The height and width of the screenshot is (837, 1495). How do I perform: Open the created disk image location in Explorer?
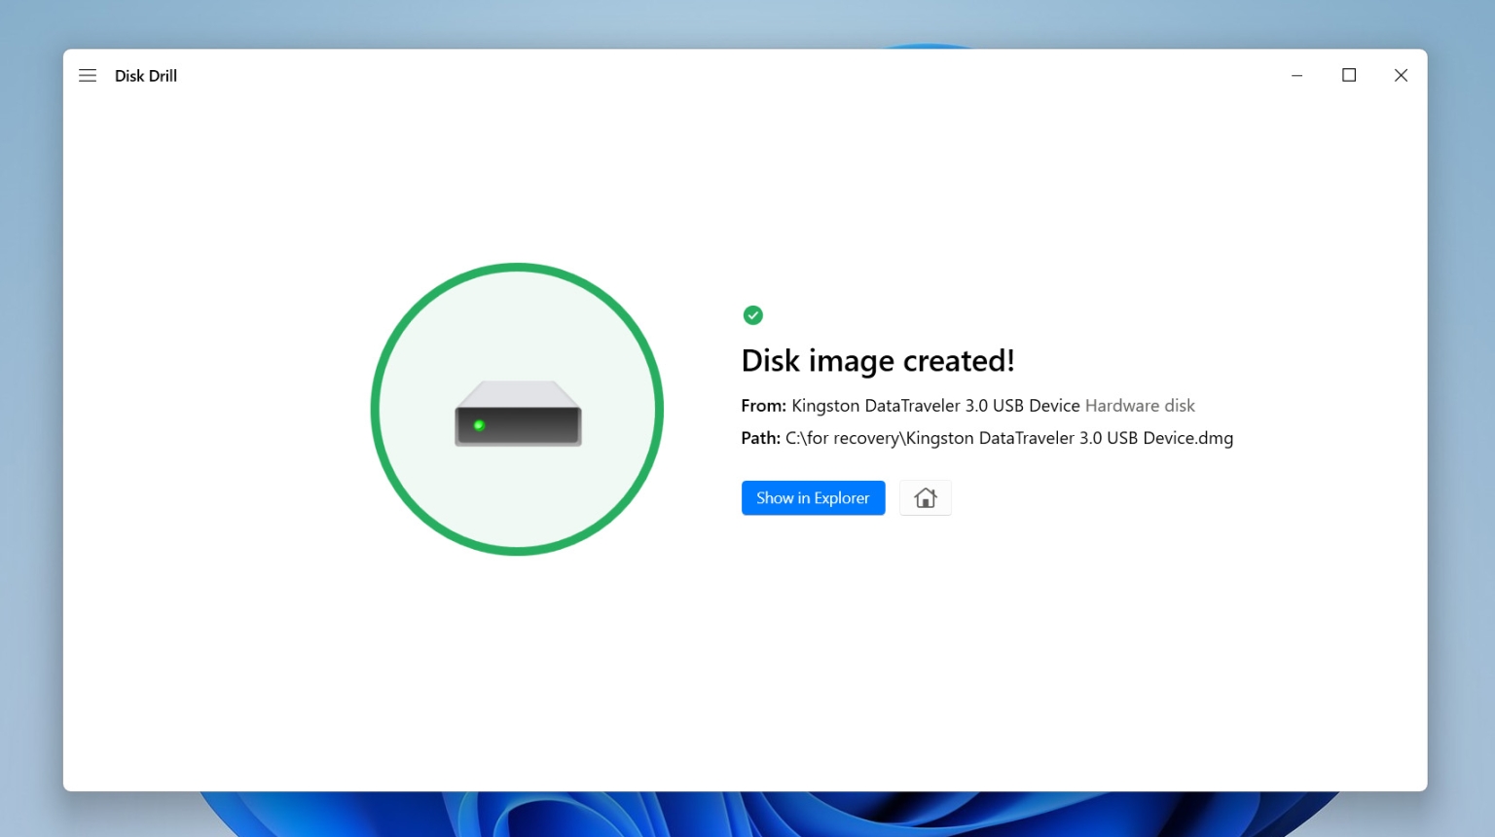[x=813, y=497]
